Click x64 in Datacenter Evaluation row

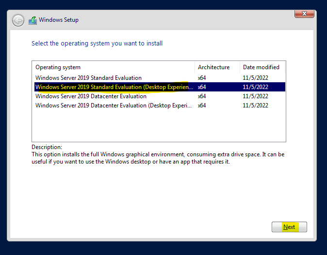click(202, 96)
